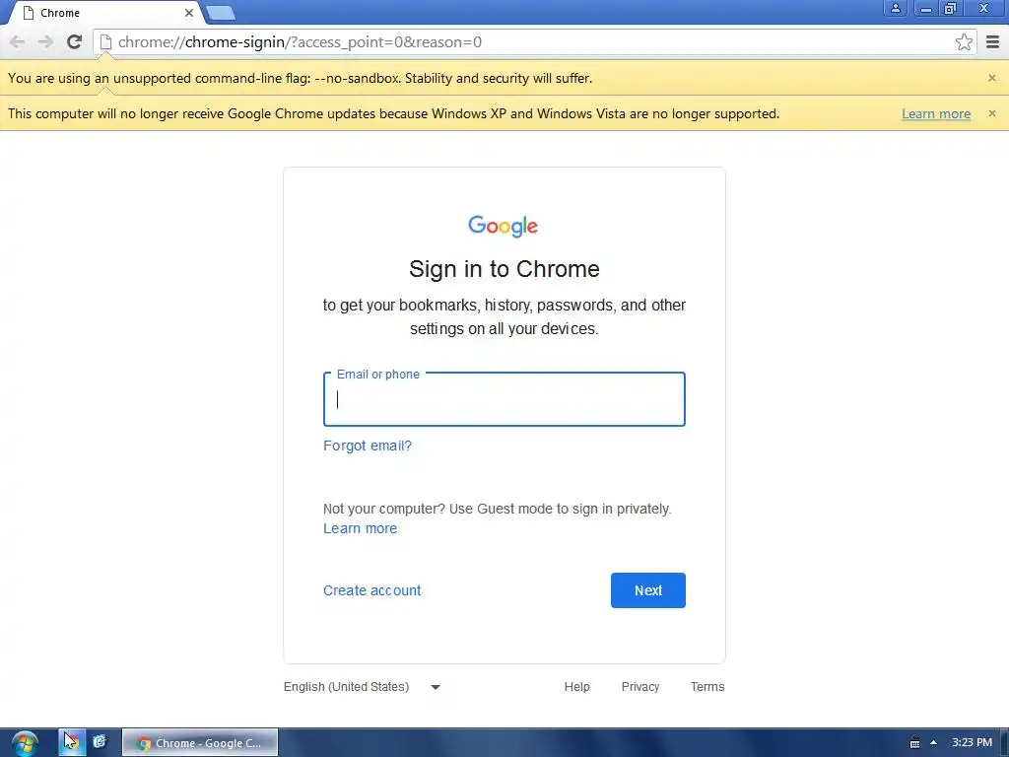Viewport: 1009px width, 757px height.
Task: Focus the Email or phone field
Action: click(504, 399)
